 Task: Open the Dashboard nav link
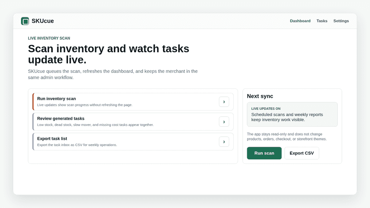(300, 21)
